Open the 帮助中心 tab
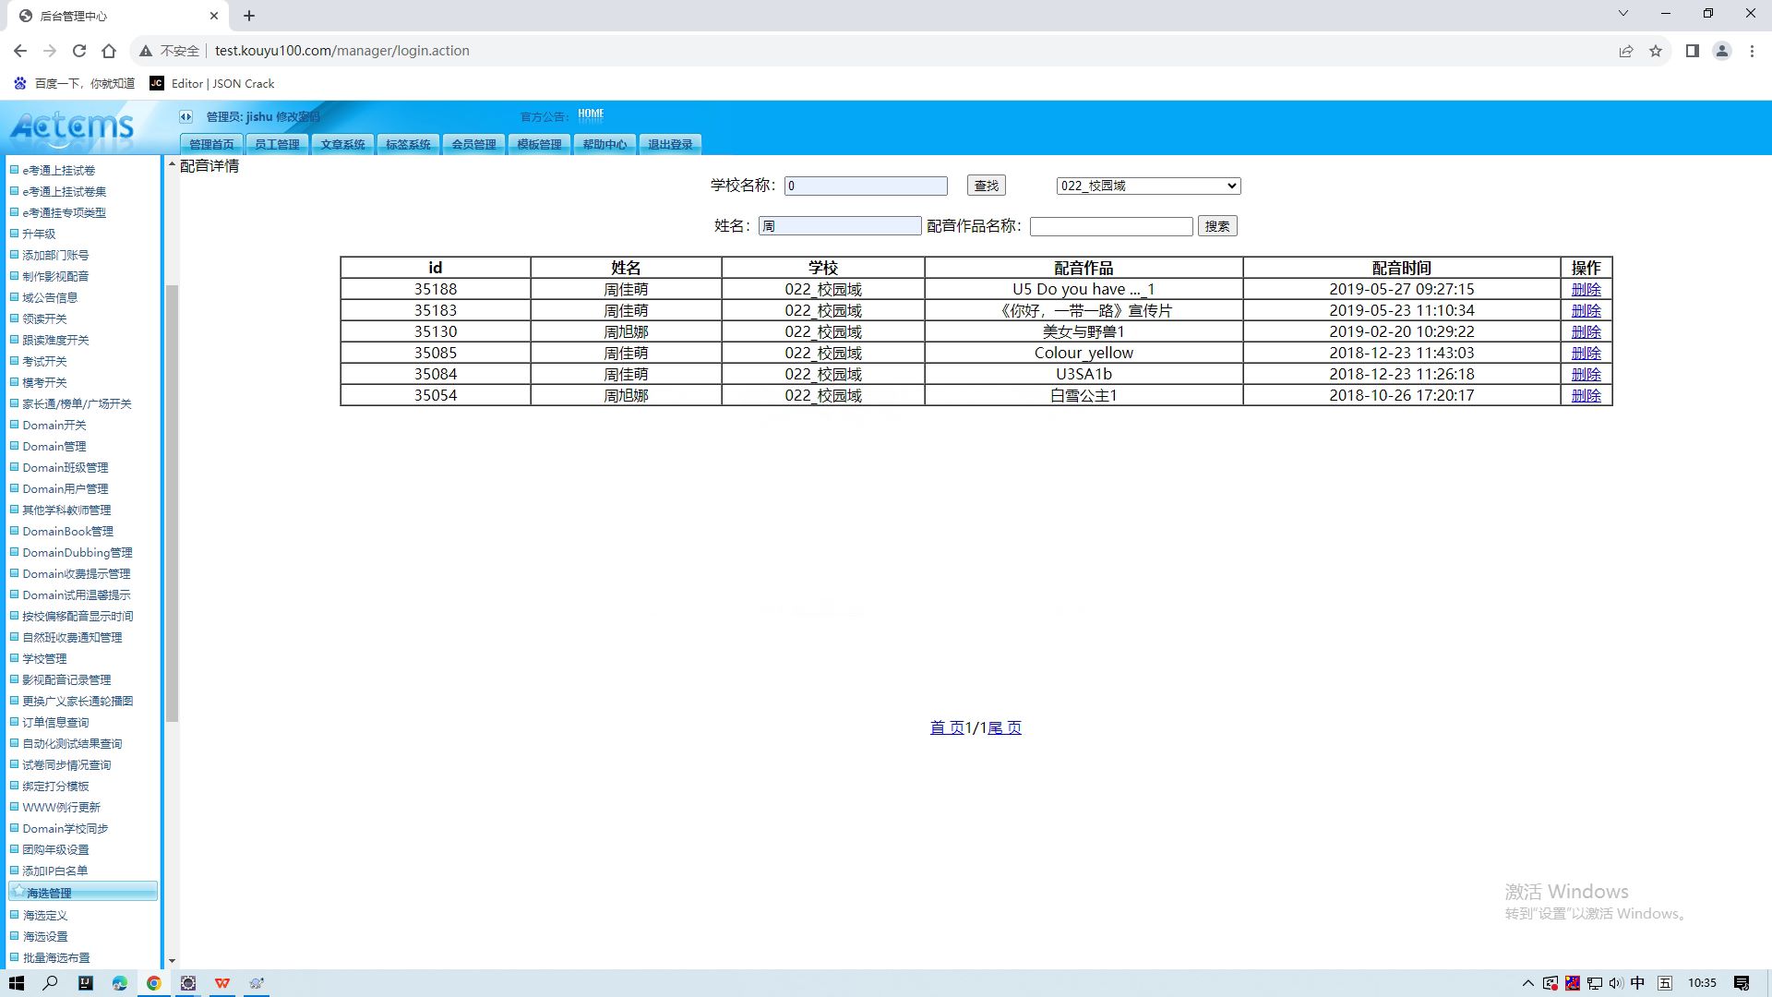This screenshot has height=997, width=1772. [x=605, y=144]
